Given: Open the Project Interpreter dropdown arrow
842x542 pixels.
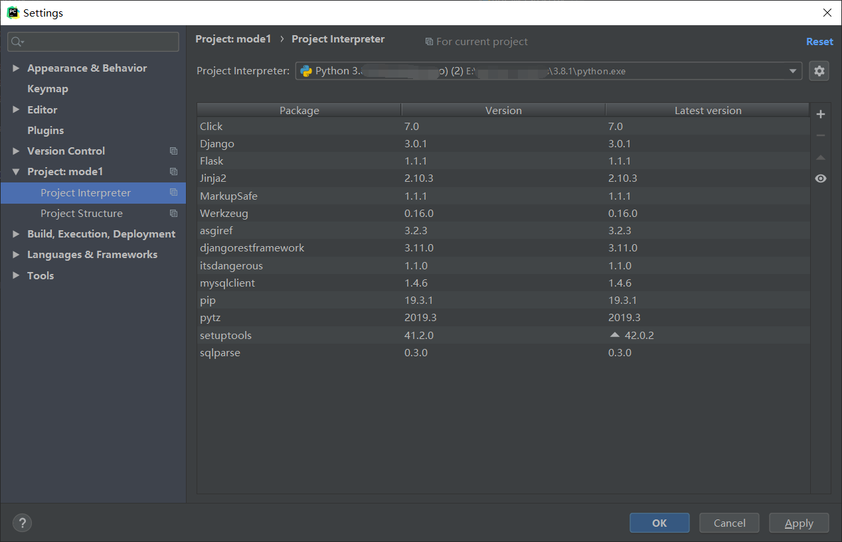Looking at the screenshot, I should (793, 71).
